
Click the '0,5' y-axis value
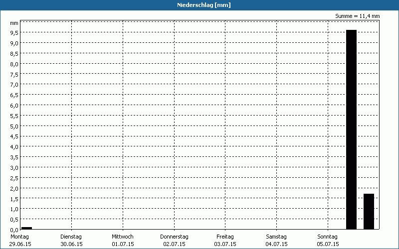(14, 220)
